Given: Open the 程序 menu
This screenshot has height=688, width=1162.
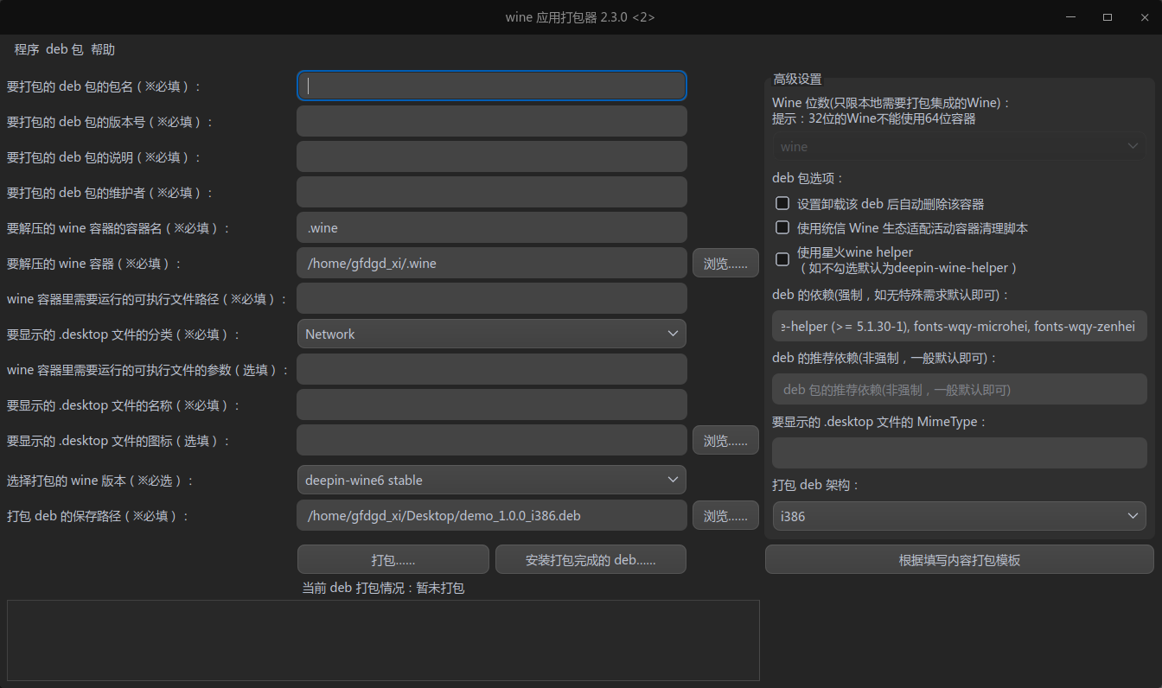Looking at the screenshot, I should pyautogui.click(x=27, y=50).
